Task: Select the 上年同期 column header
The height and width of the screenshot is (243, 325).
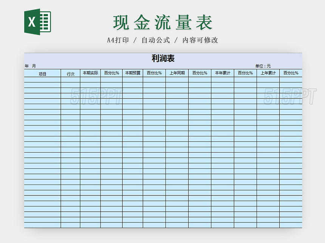Action: (177, 73)
